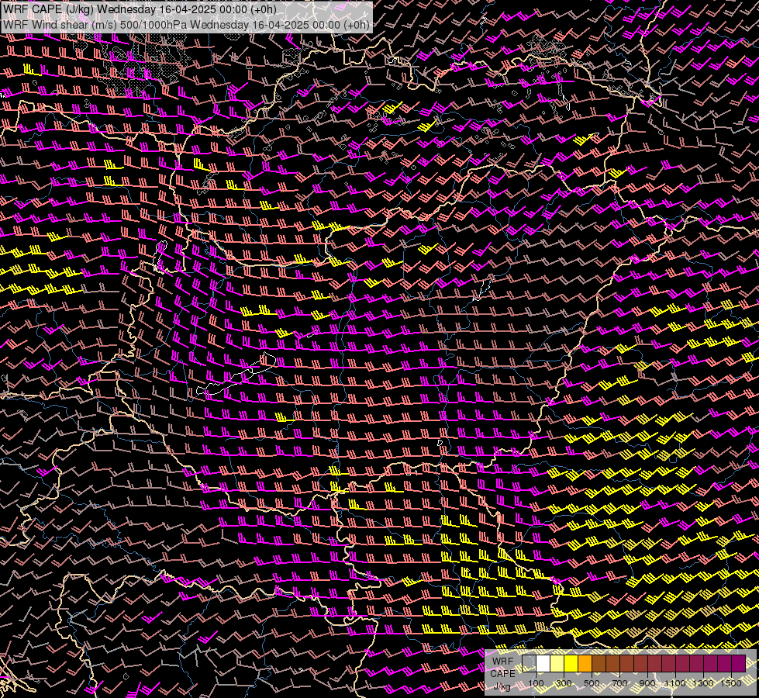This screenshot has height=698, width=759.
Task: Click the CAPE label in the legend
Action: (502, 674)
